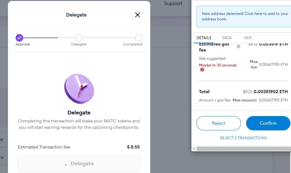Click the red warning icon under Maybe in 30 seconds
The image size is (291, 173).
point(202,70)
